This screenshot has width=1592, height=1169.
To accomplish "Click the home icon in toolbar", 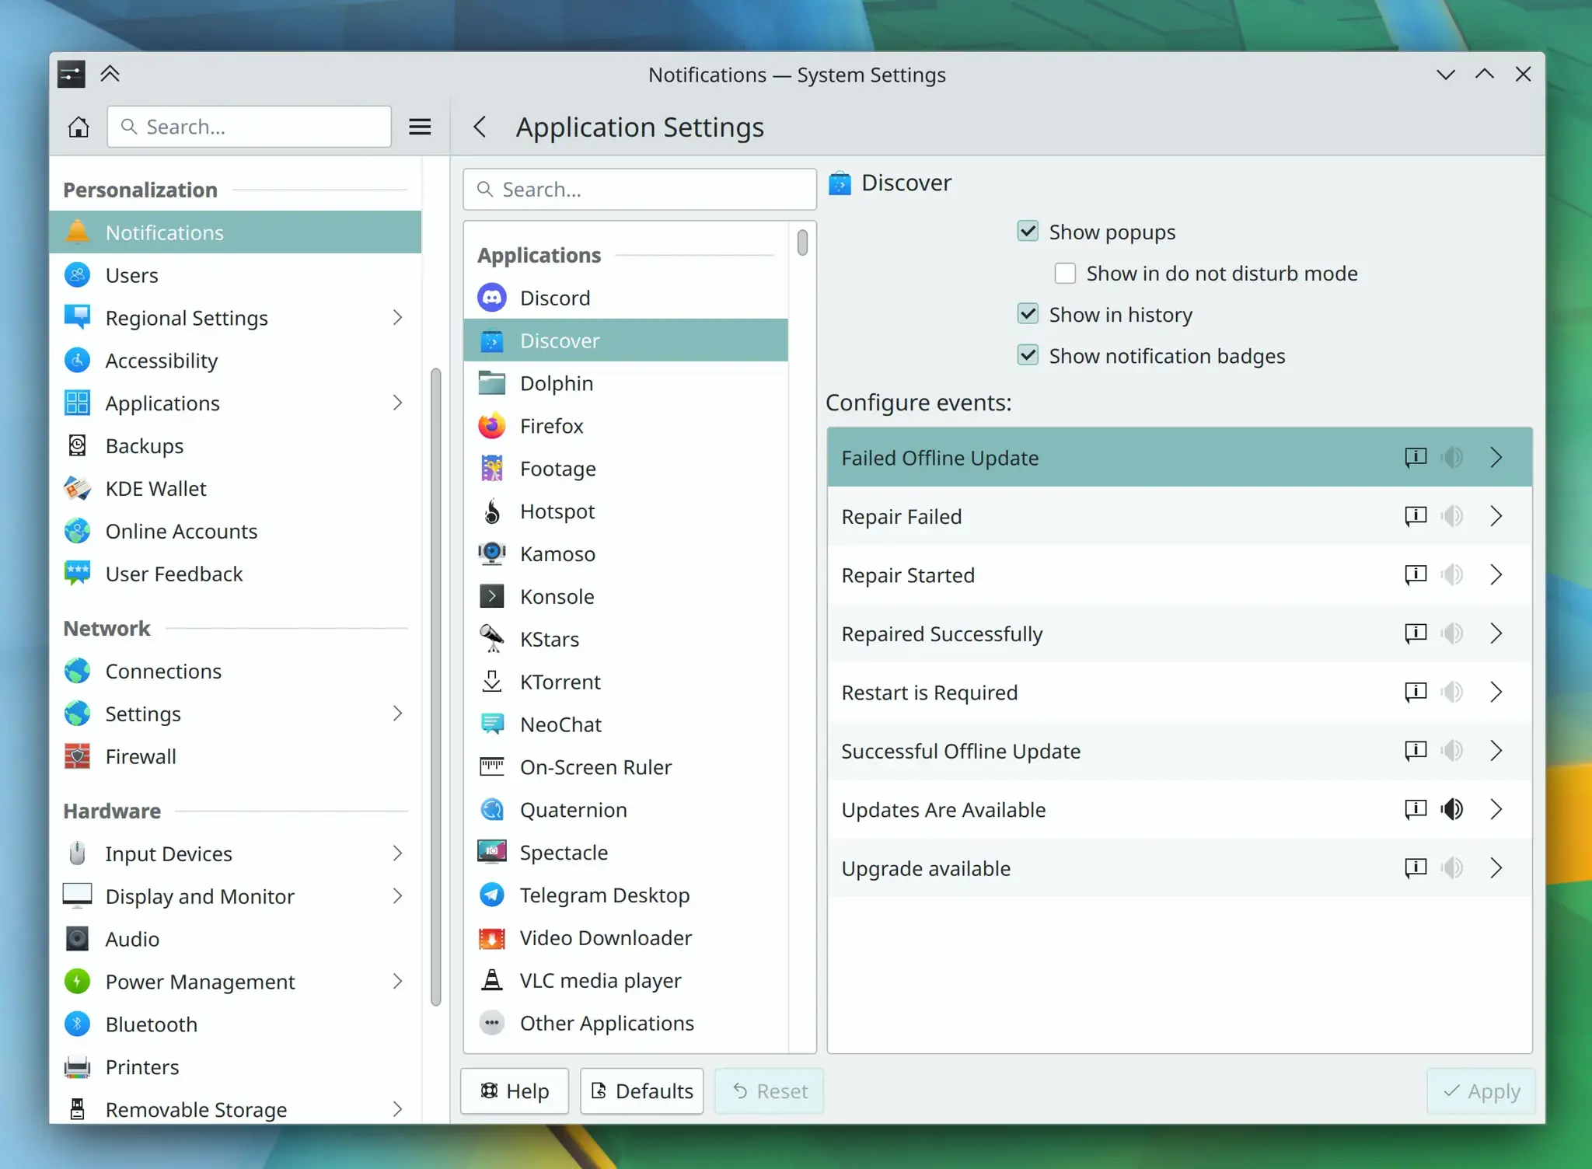I will pos(79,127).
